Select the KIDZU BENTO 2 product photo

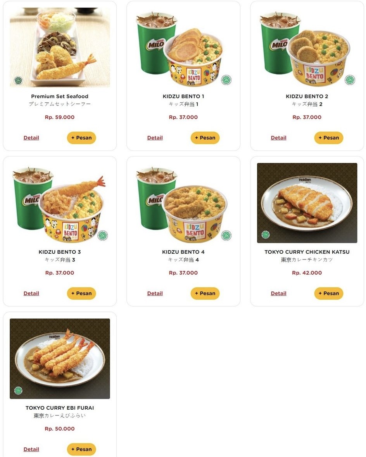(307, 47)
